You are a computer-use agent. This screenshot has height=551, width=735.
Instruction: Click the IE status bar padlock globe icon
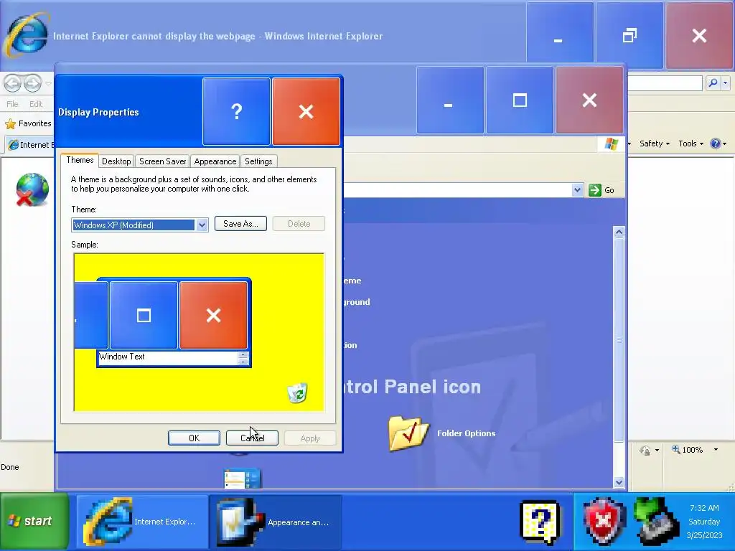pos(645,450)
